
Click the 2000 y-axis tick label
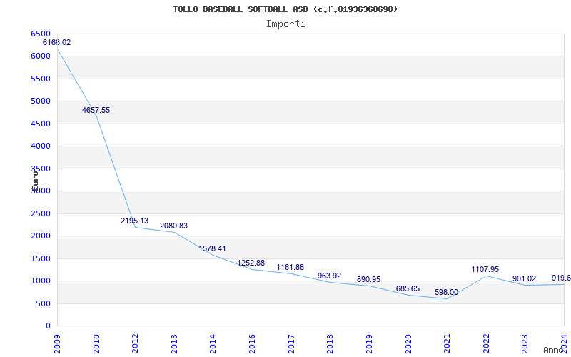click(41, 236)
